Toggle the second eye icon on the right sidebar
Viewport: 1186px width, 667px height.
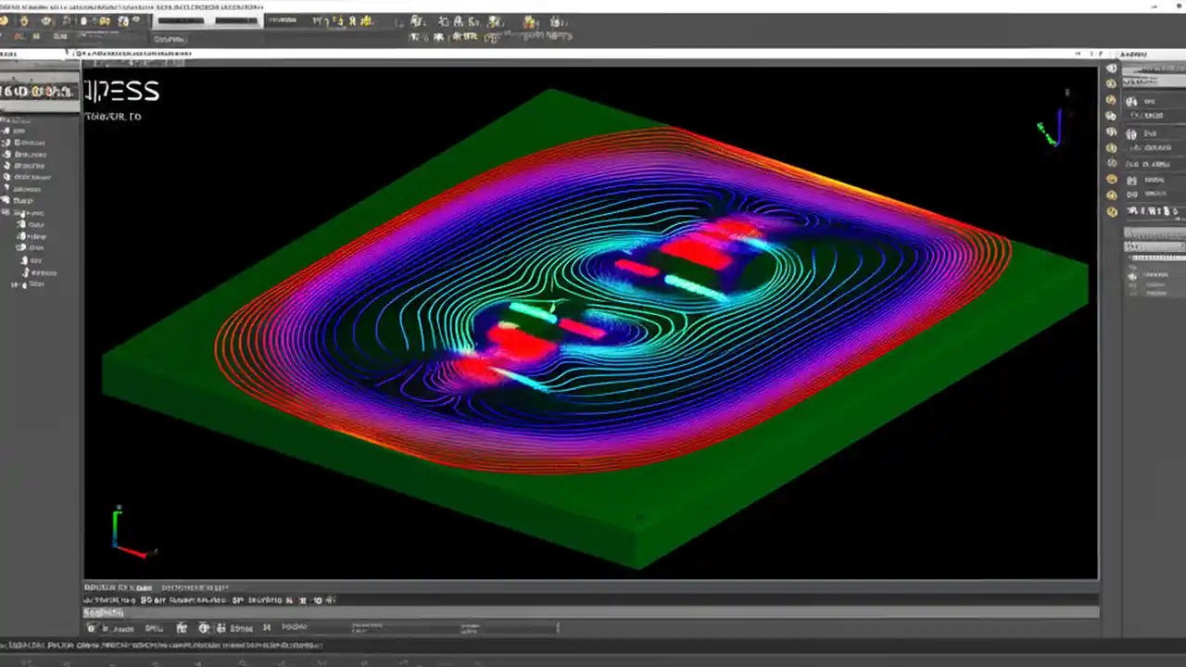(x=1112, y=85)
